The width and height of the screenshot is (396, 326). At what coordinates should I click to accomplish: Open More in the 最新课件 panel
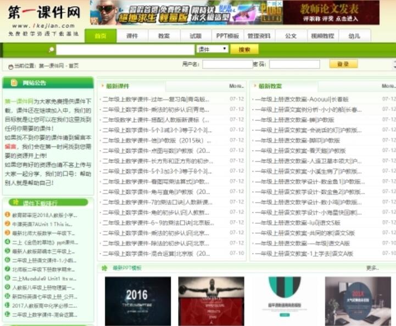pos(236,86)
